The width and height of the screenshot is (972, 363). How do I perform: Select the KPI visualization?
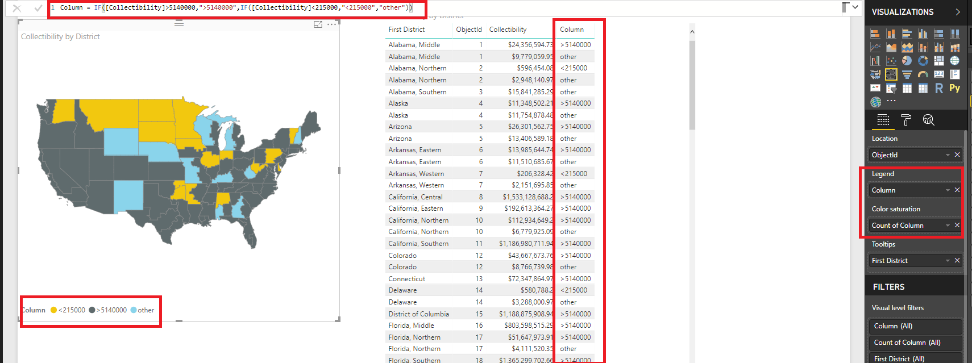click(875, 88)
